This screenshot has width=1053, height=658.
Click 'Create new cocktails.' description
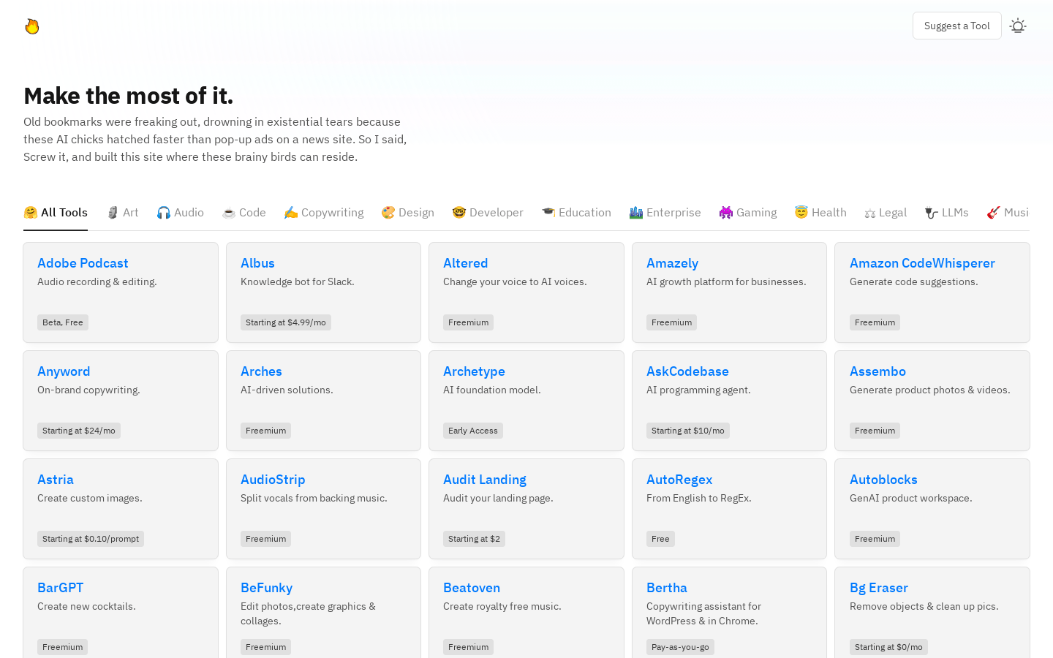coord(86,607)
